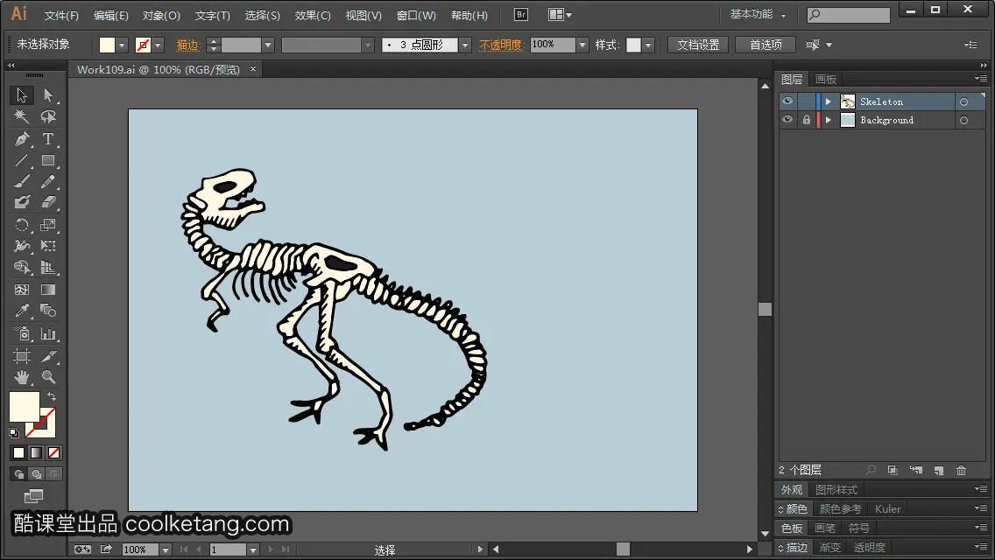The height and width of the screenshot is (560, 995).
Task: Click the 首选项 button
Action: [766, 45]
